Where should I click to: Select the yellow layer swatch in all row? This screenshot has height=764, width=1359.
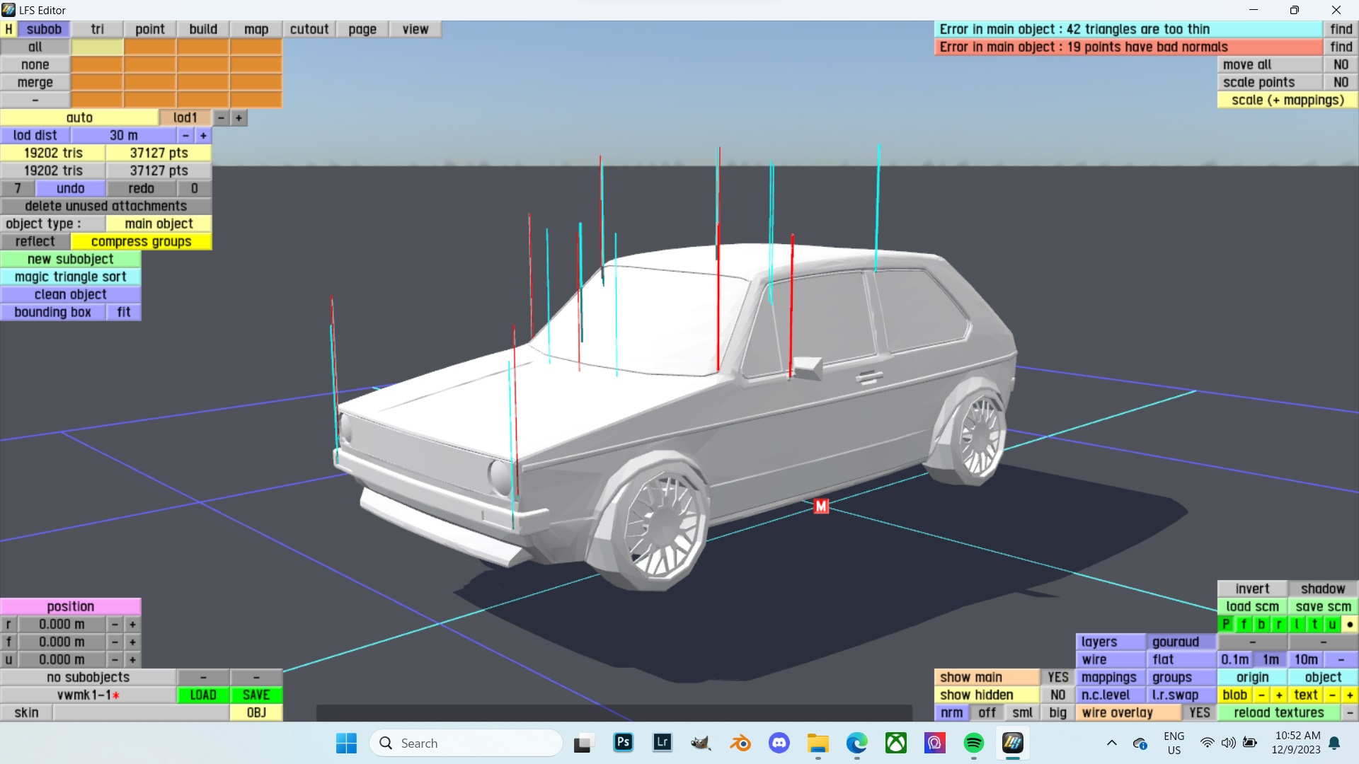[97, 47]
